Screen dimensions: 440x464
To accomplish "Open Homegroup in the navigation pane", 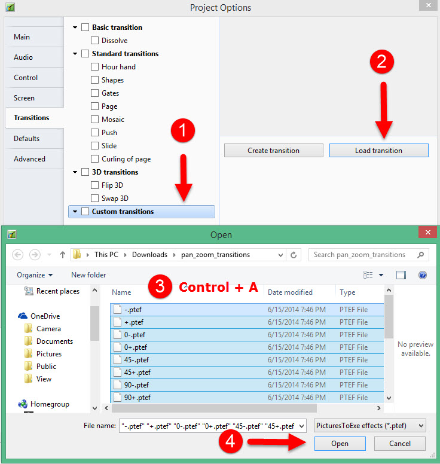I will [x=23, y=404].
